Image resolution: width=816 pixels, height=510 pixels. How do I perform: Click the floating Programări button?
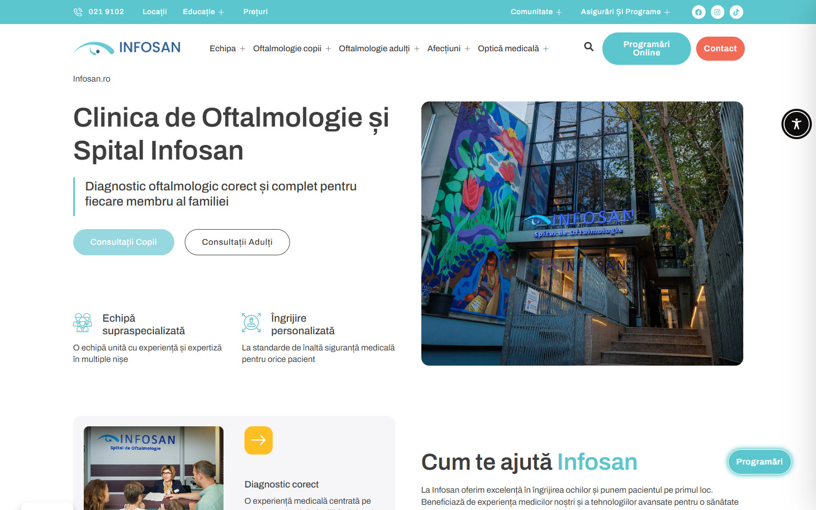pyautogui.click(x=759, y=462)
